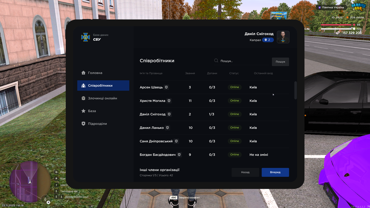Click shield badge next to Арсен Швець
The image size is (370, 208).
(x=166, y=87)
